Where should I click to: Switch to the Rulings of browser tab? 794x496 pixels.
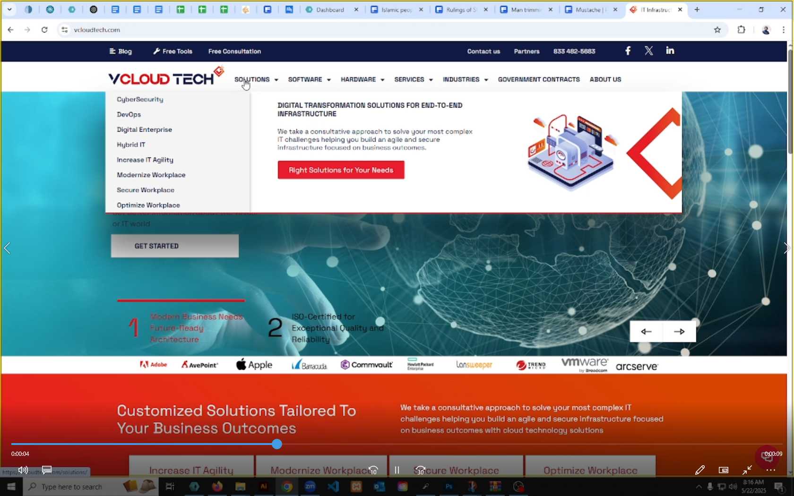461,9
